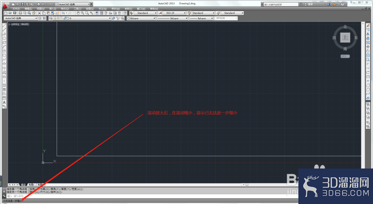
Task: Click the Plot printer icon in standard toolbar
Action: click(x=20, y=13)
